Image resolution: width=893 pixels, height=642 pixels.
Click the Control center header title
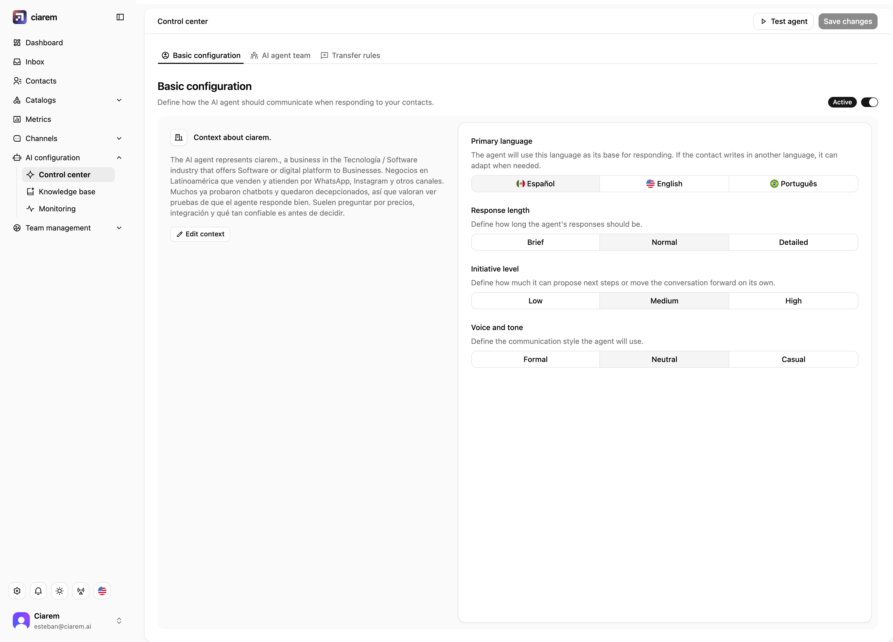point(183,21)
